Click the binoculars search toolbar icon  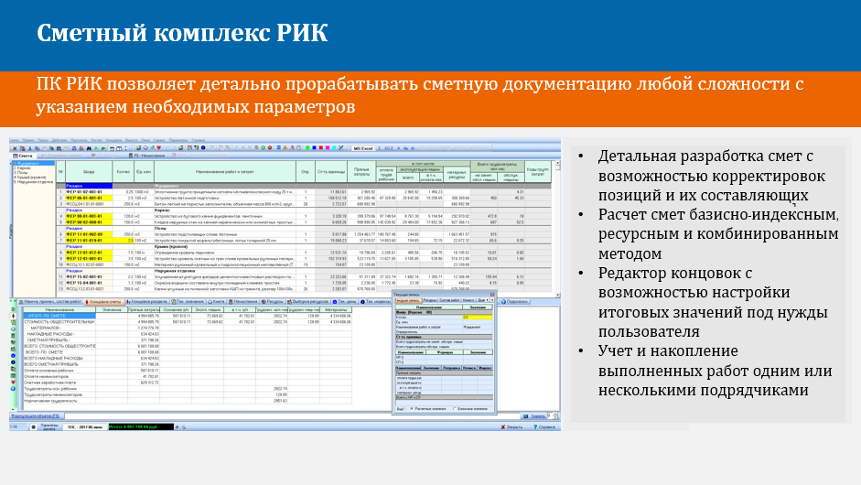click(89, 148)
